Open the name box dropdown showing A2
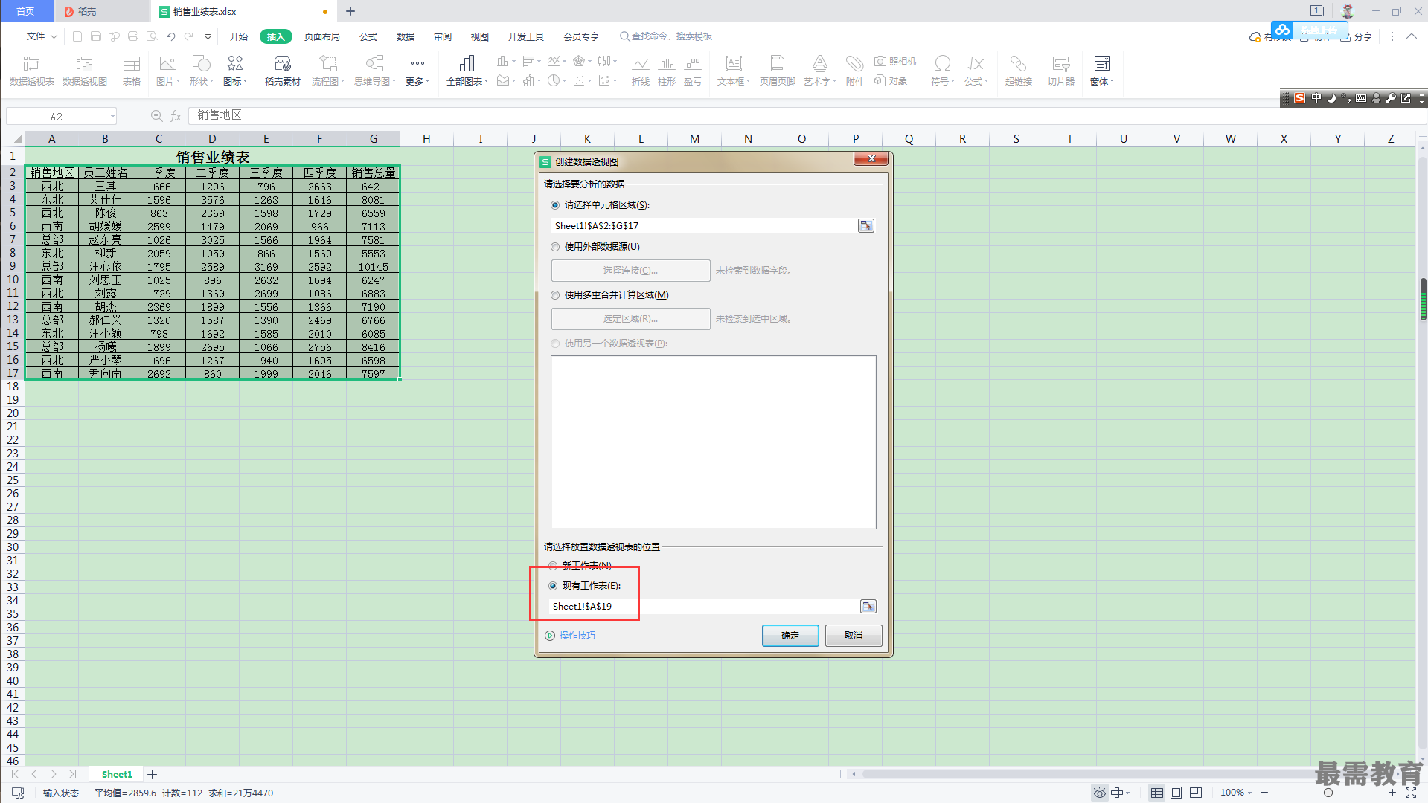Image resolution: width=1428 pixels, height=803 pixels. click(x=112, y=116)
